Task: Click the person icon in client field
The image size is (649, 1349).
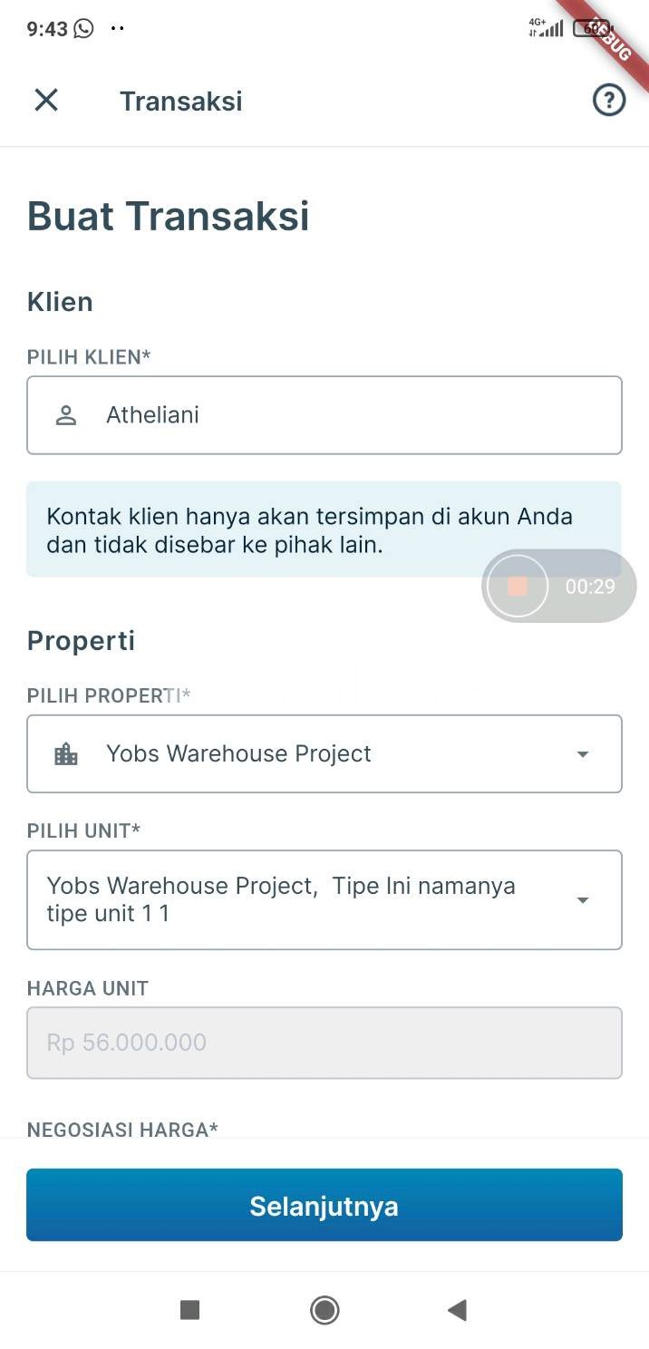Action: point(66,415)
